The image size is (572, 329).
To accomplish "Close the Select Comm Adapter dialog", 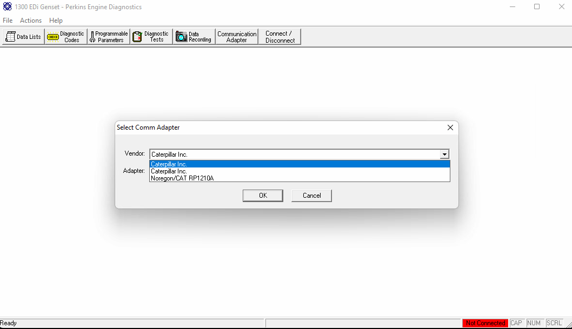I will pyautogui.click(x=450, y=127).
